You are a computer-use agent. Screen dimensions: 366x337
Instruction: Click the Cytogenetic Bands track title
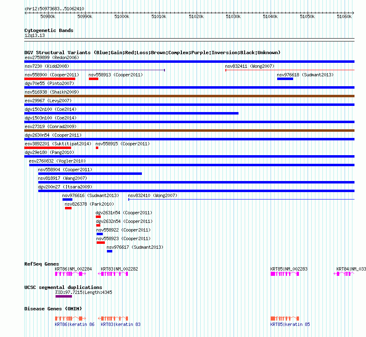[49, 30]
